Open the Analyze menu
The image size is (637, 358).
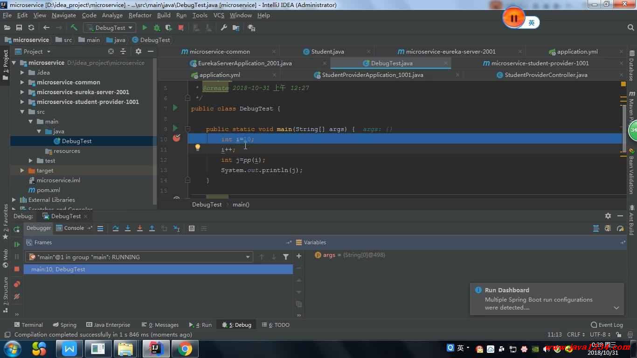(x=112, y=15)
